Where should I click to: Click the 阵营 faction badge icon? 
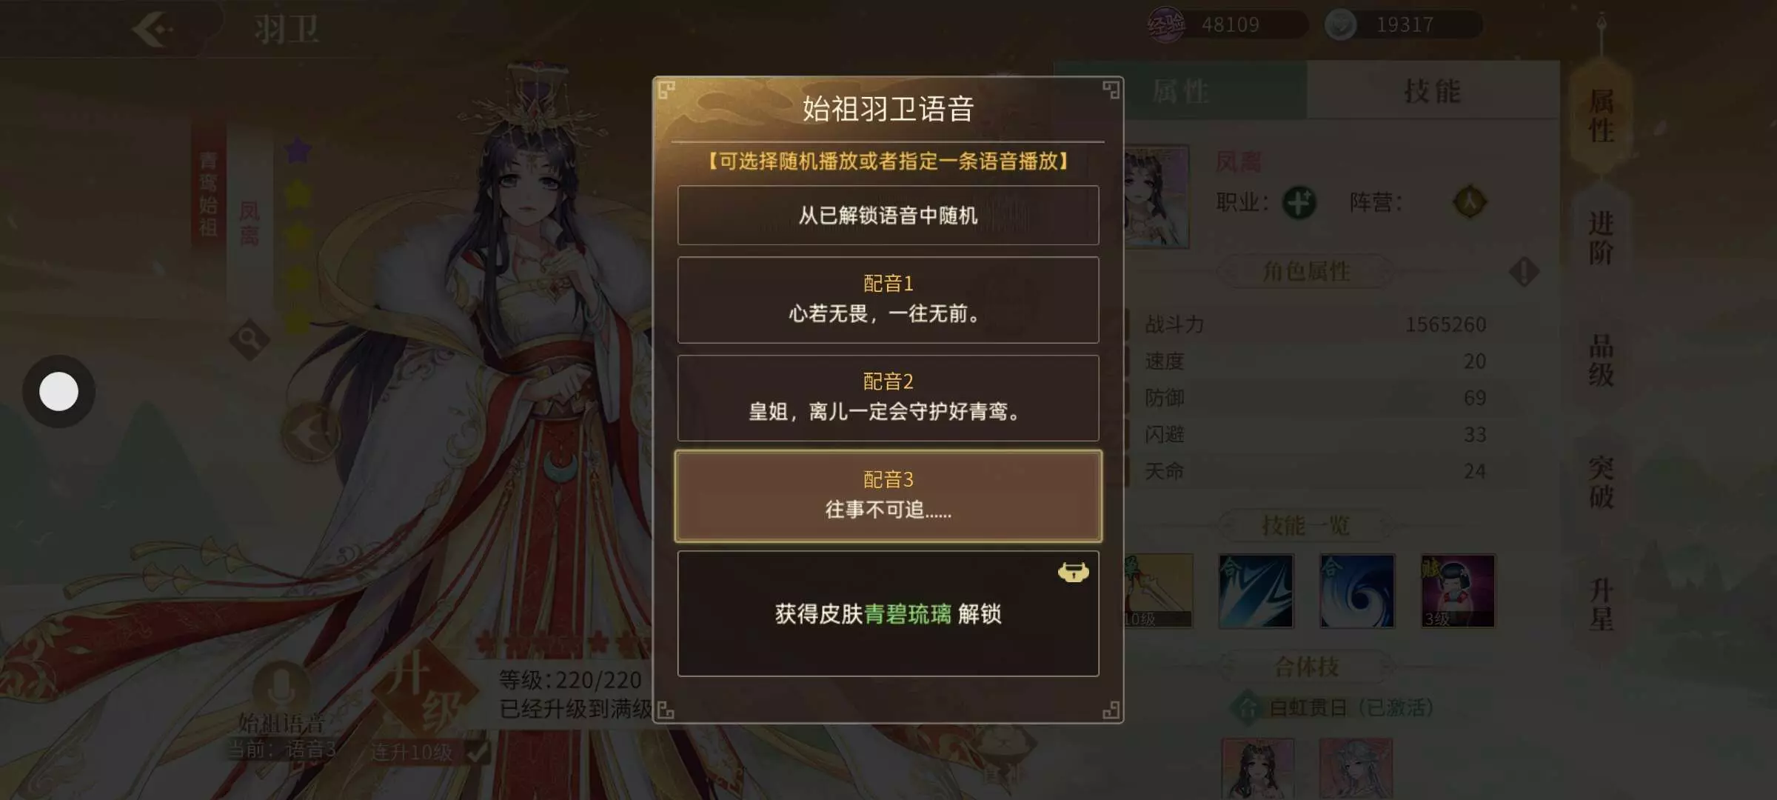pyautogui.click(x=1470, y=202)
